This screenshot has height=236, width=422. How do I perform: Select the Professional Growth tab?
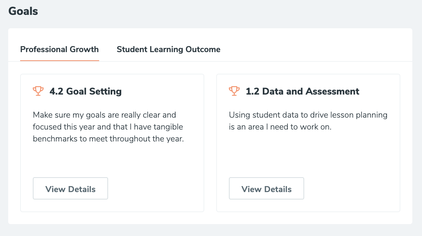[60, 50]
